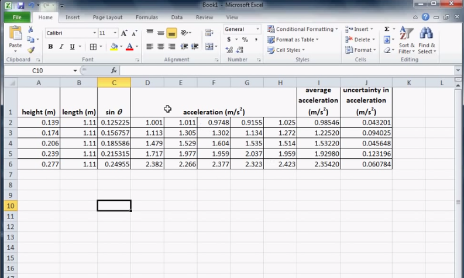Click the green File button
This screenshot has width=464, height=278.
pyautogui.click(x=16, y=18)
